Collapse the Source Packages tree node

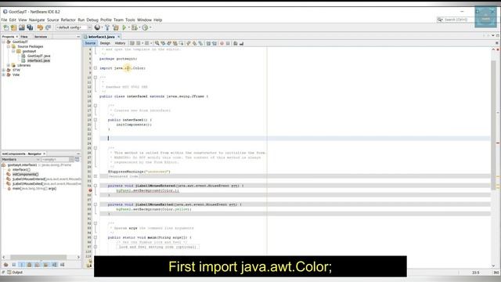pyautogui.click(x=9, y=47)
